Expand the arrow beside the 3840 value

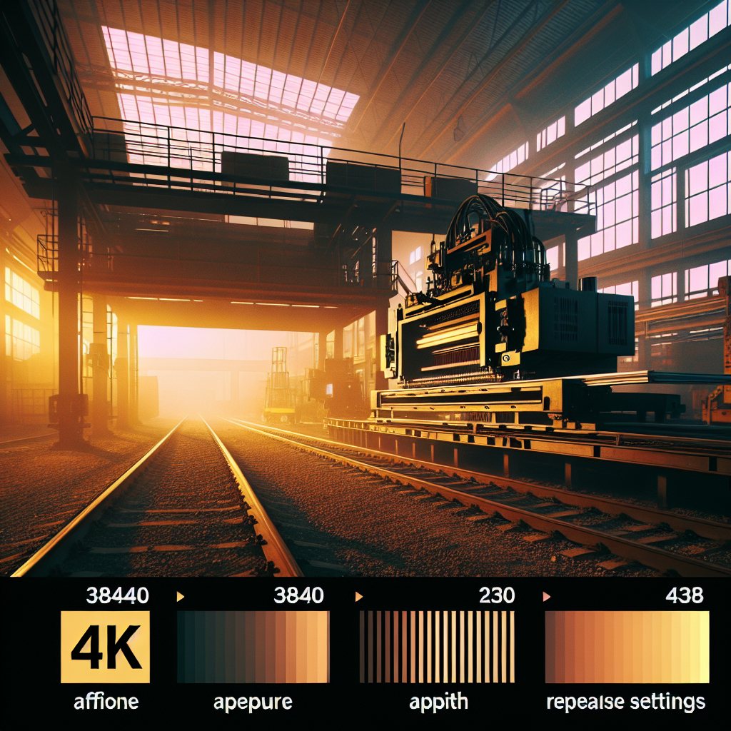[181, 595]
